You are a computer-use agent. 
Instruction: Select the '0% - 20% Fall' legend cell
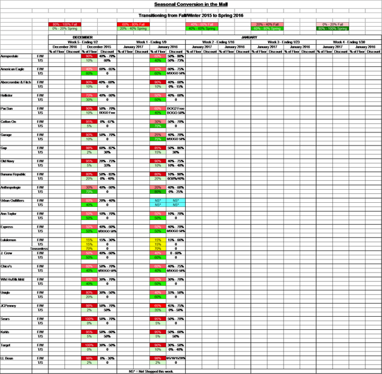point(332,24)
